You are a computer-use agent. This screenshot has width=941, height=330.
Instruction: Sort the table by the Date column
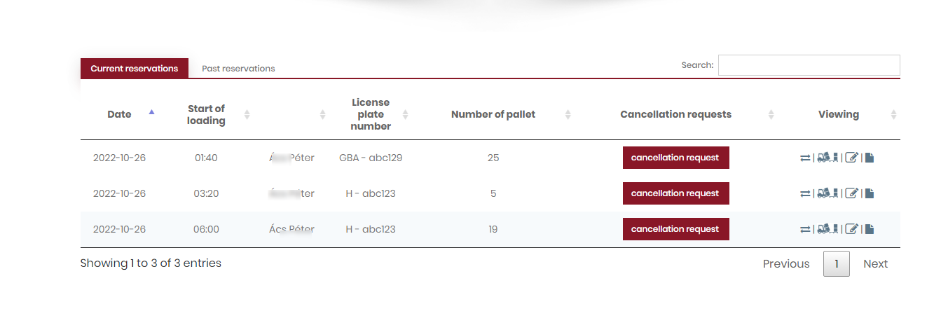tap(120, 114)
